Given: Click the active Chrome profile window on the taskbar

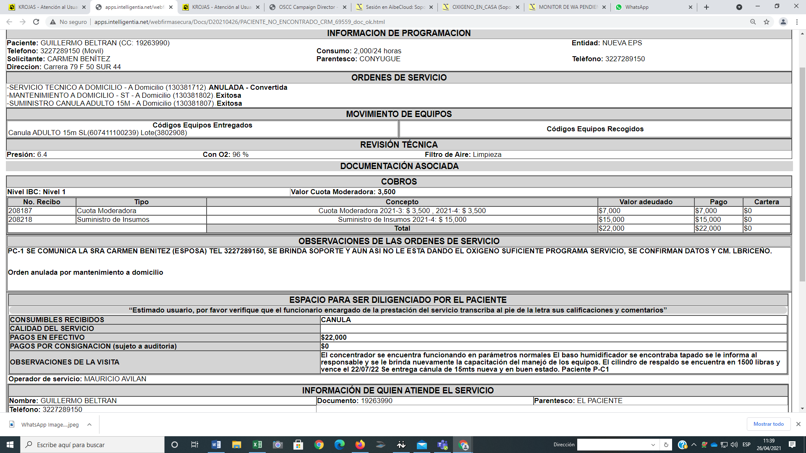Looking at the screenshot, I should pos(463,445).
